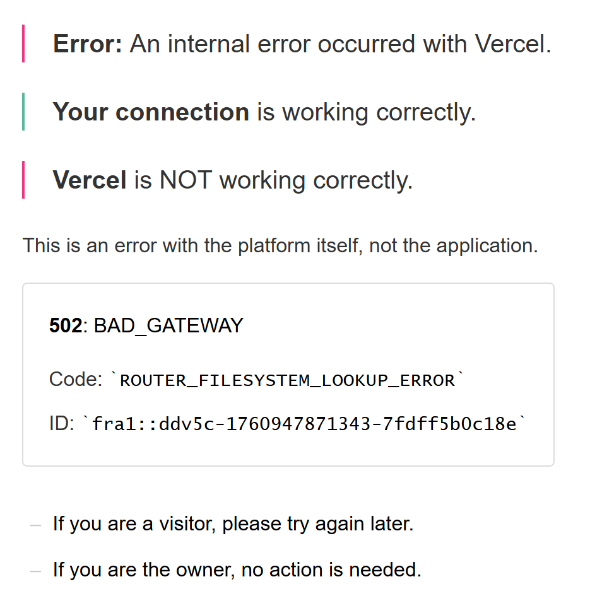Click the "If you are the owner" line

pos(237,570)
